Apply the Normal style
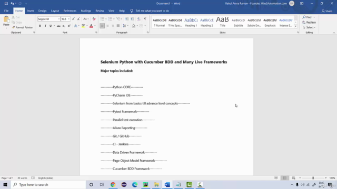The image size is (337, 189). tap(159, 22)
